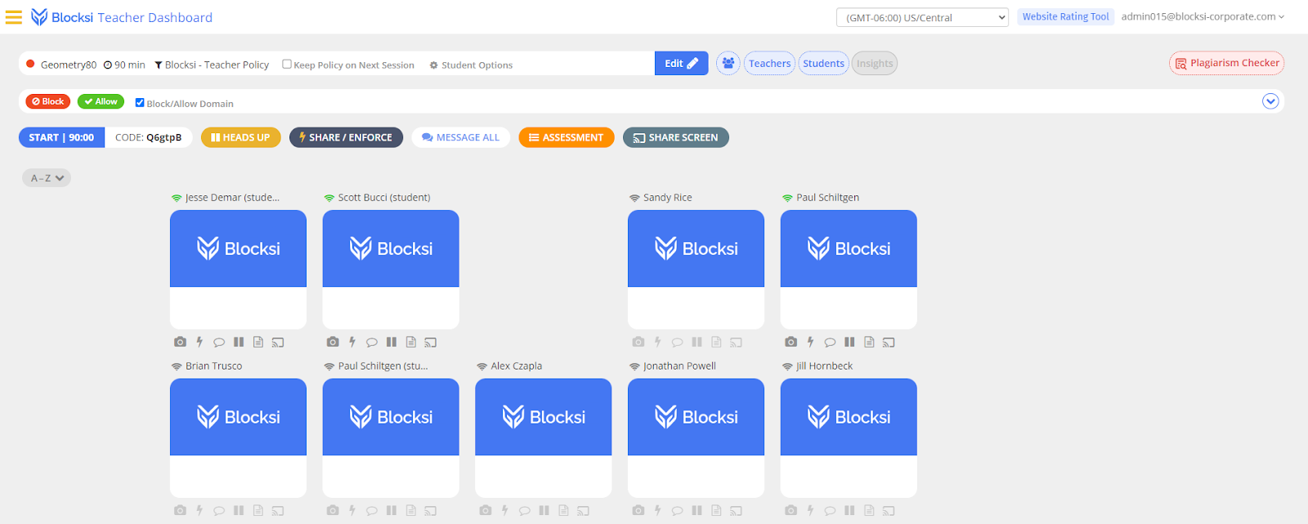Viewport: 1308px width, 524px height.
Task: Switch to Teachers tab
Action: (x=769, y=63)
